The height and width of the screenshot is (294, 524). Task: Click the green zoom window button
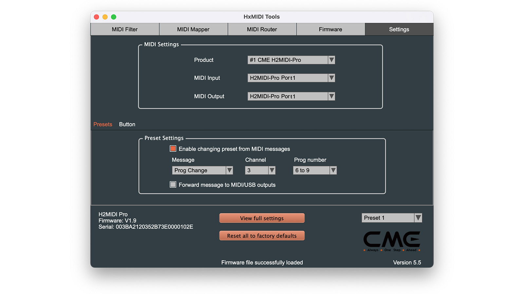[x=114, y=17]
